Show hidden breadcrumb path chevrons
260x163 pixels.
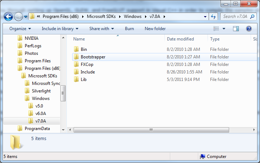click(38, 16)
